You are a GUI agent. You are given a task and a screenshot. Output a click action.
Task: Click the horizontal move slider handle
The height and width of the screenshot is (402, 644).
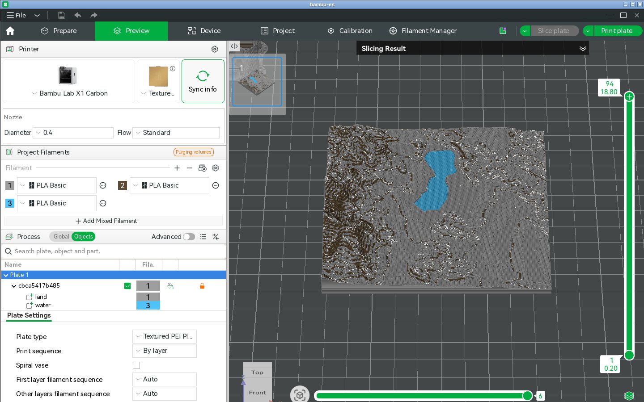pyautogui.click(x=527, y=396)
